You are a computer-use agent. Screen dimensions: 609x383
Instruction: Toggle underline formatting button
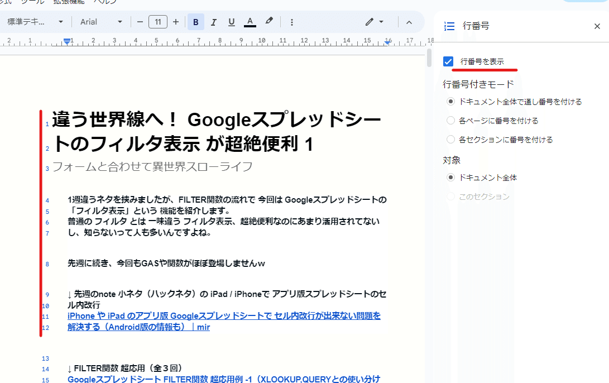tap(232, 22)
